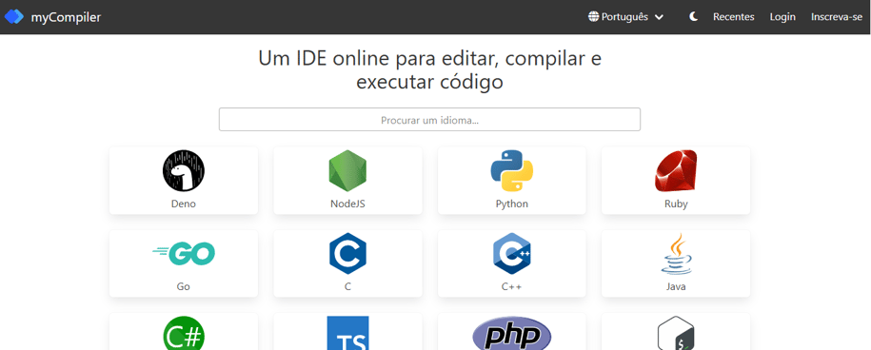Open the myCompiler home text link
The width and height of the screenshot is (871, 350).
(66, 17)
